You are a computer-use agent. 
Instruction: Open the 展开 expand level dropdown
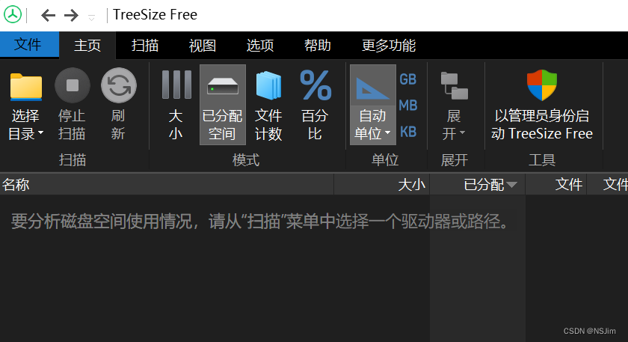462,132
